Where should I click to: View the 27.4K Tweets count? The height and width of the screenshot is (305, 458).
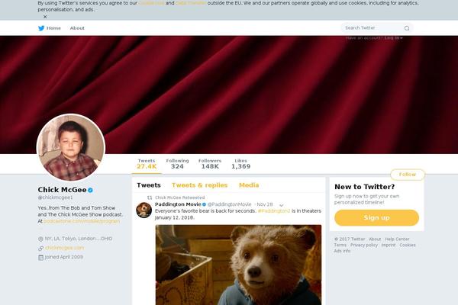(147, 164)
